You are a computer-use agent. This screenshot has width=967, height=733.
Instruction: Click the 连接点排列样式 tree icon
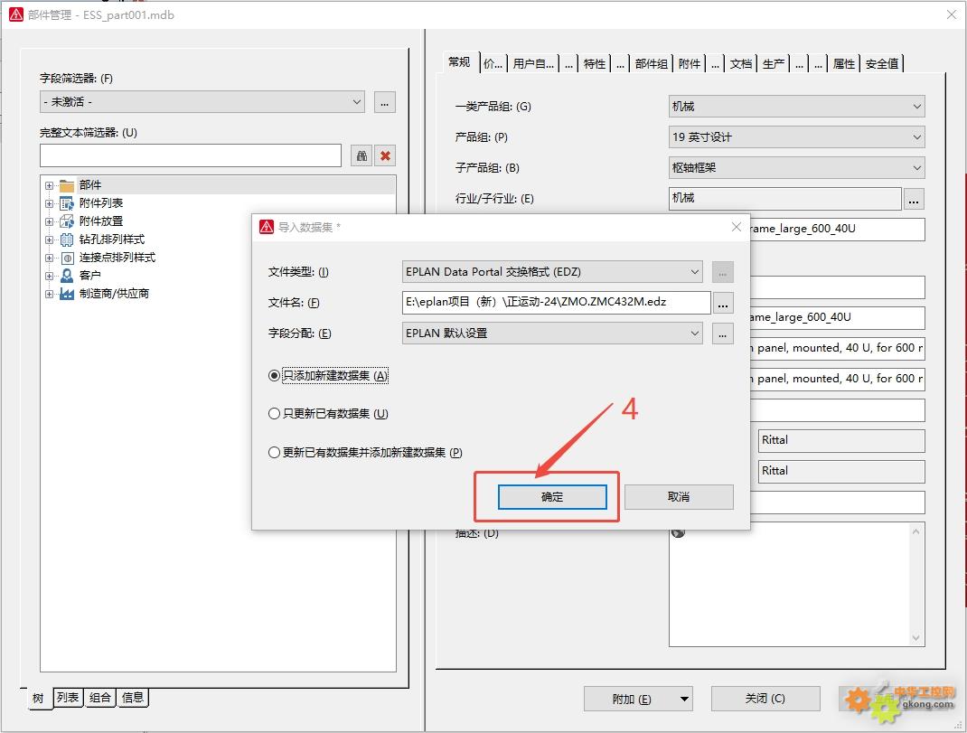click(x=67, y=258)
